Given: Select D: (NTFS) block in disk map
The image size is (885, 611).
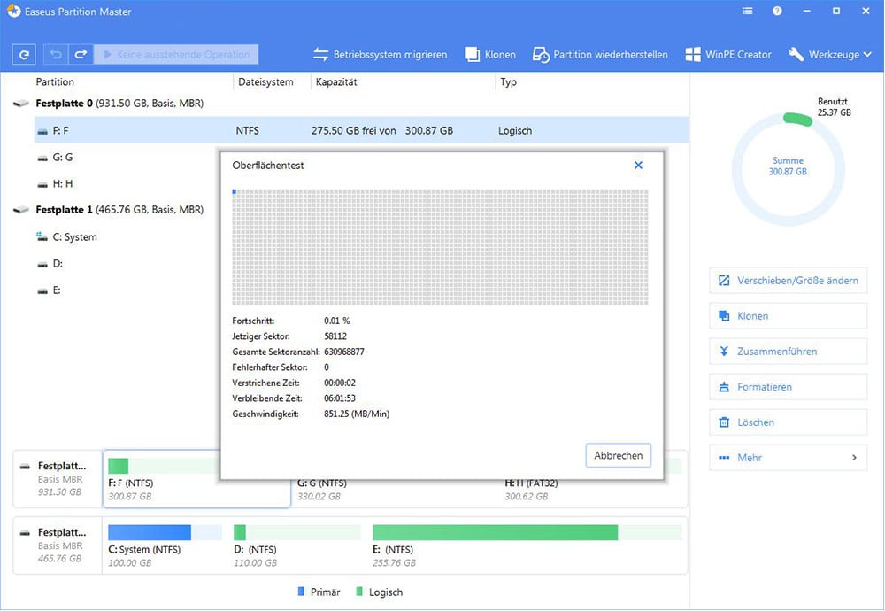Looking at the screenshot, I should point(296,546).
